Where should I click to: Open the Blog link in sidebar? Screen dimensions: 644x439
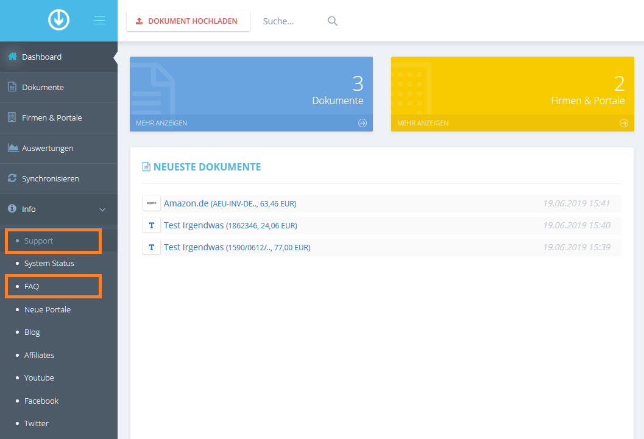pos(32,332)
